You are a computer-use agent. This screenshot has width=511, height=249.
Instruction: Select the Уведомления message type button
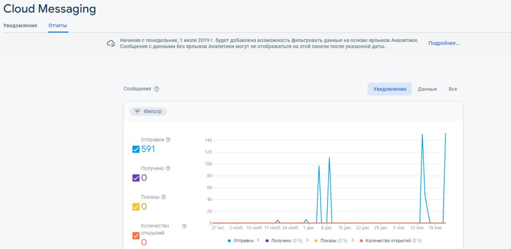click(390, 89)
